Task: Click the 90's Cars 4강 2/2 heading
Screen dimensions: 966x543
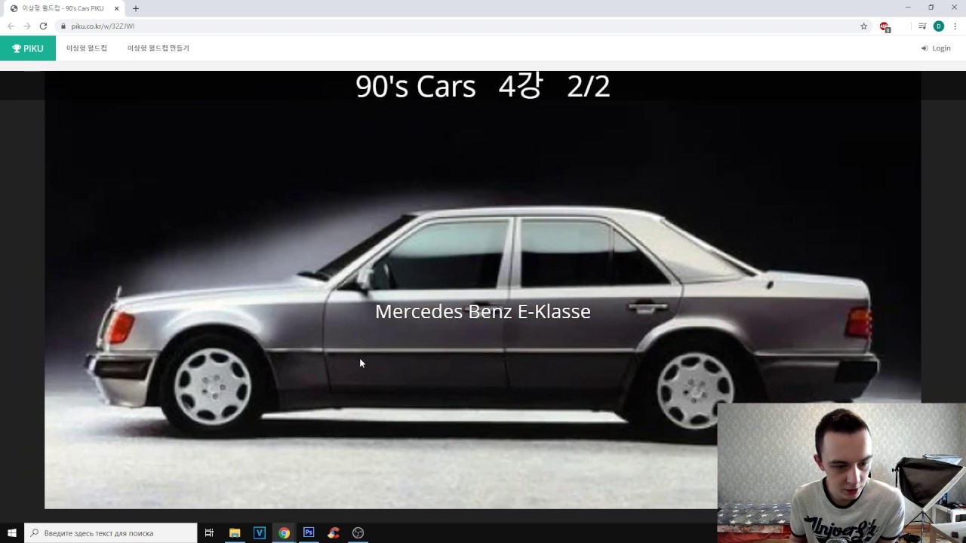Action: coord(483,86)
